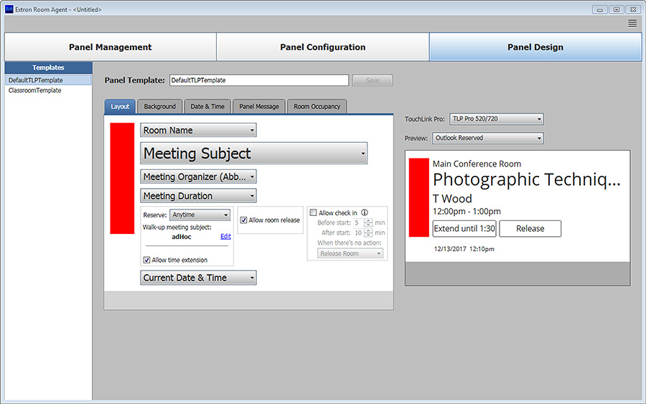Toggle the Allow room release checkbox
Image resolution: width=646 pixels, height=404 pixels.
[x=244, y=220]
